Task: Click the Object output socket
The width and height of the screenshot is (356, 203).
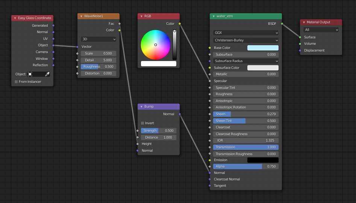Action: pos(53,45)
